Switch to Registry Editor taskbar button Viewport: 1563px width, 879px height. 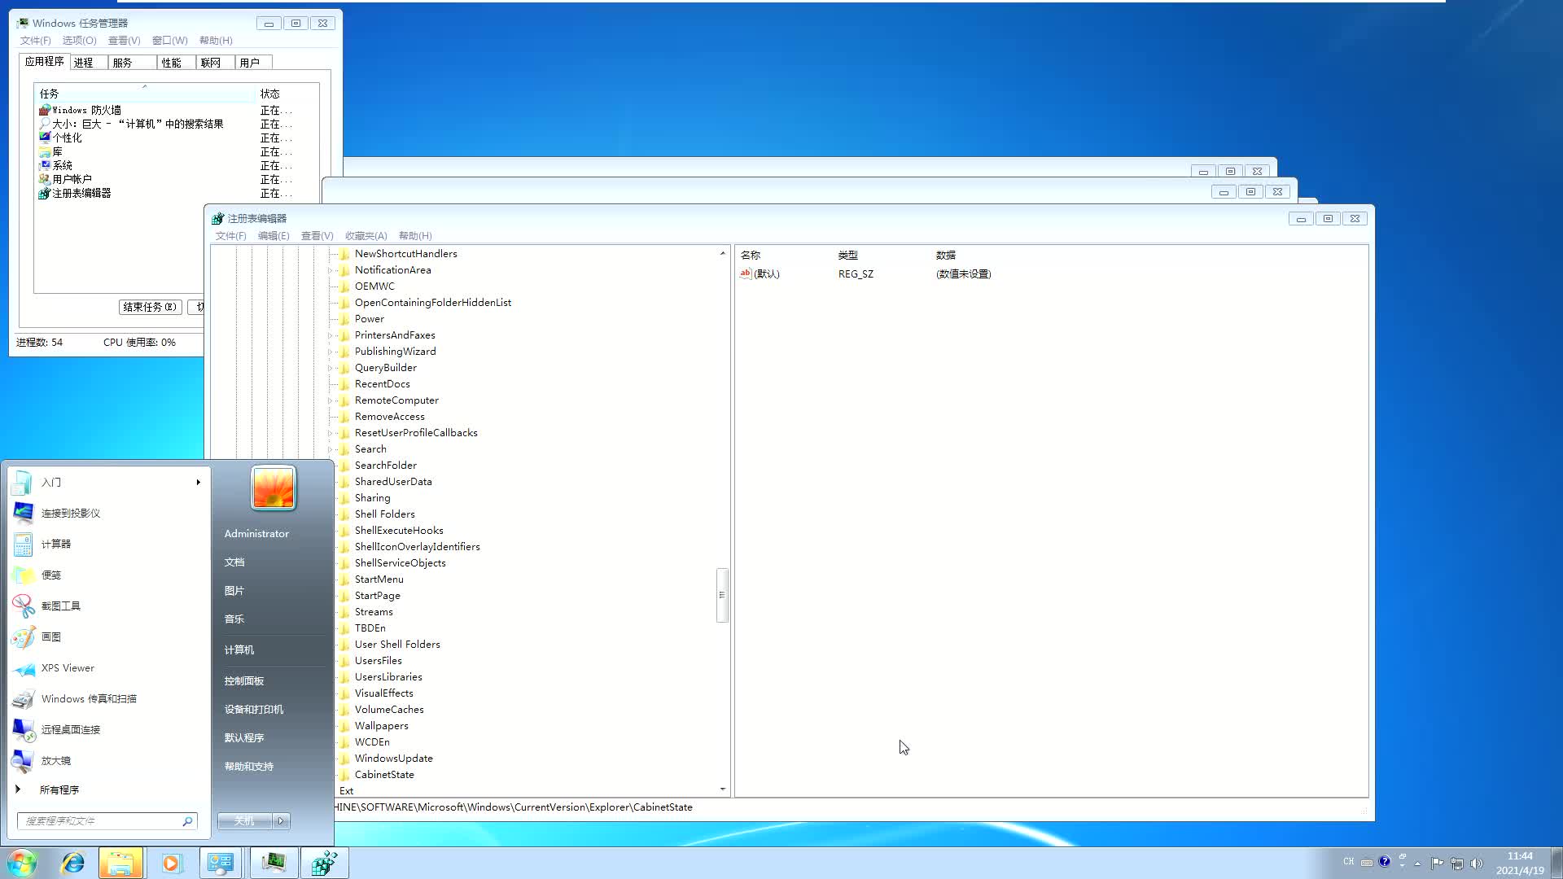click(x=324, y=863)
